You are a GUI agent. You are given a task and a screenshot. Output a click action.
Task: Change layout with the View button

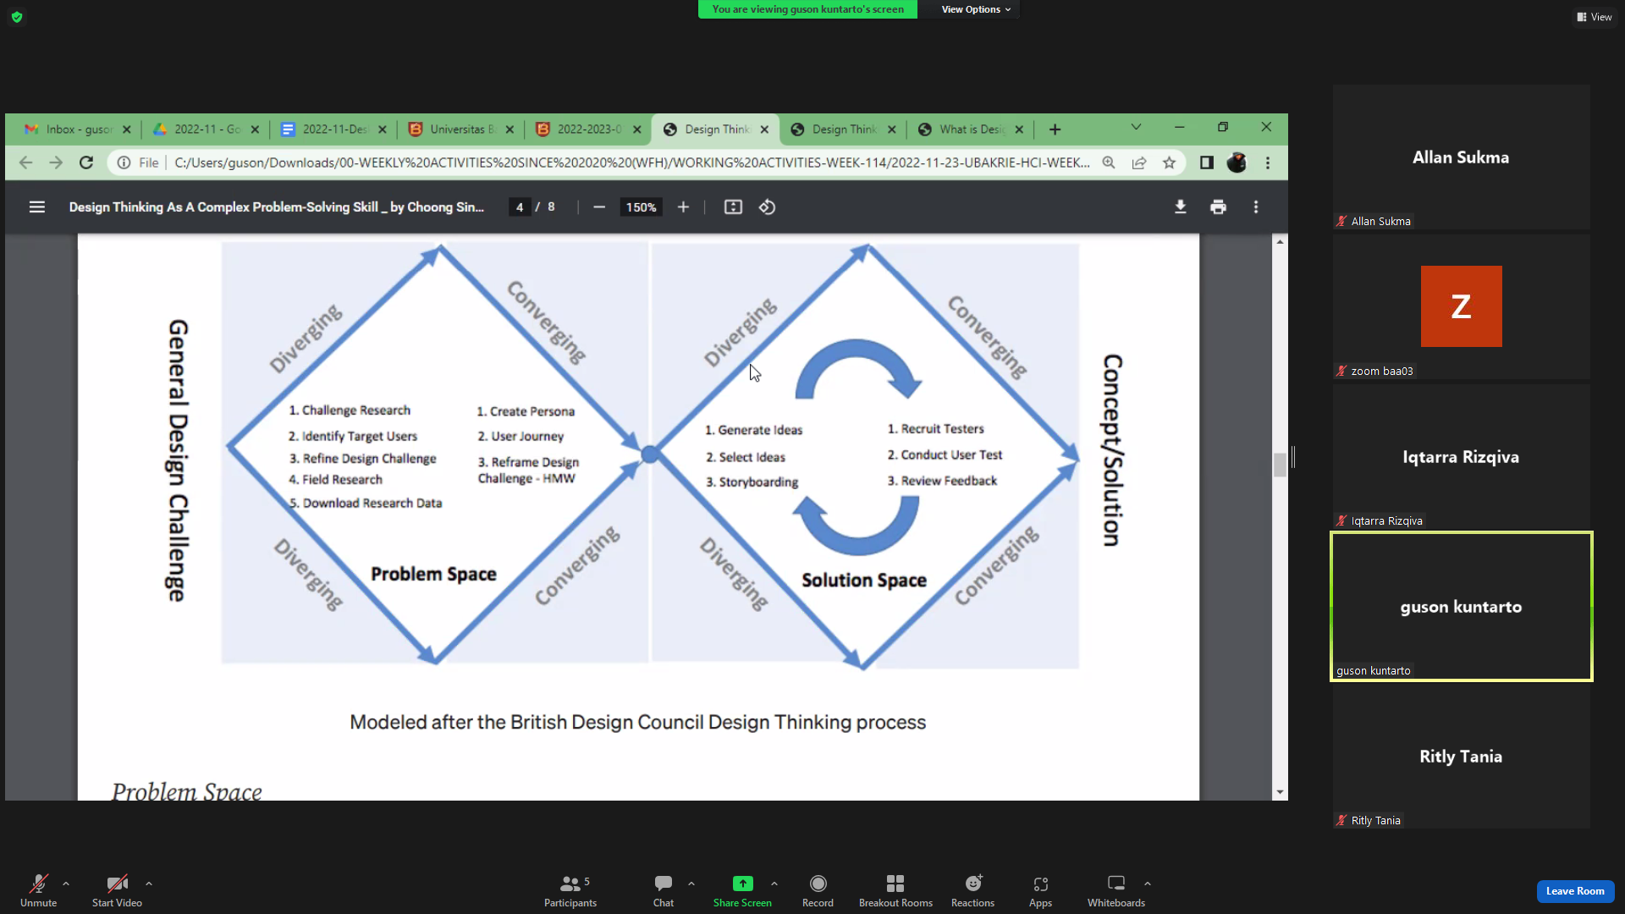[1595, 17]
